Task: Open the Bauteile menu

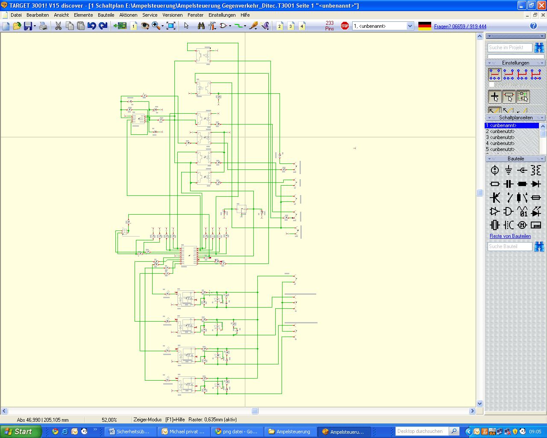Action: click(x=106, y=15)
